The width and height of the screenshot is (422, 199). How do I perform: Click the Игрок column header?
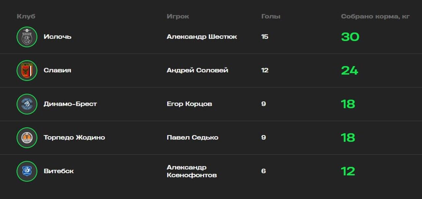178,16
